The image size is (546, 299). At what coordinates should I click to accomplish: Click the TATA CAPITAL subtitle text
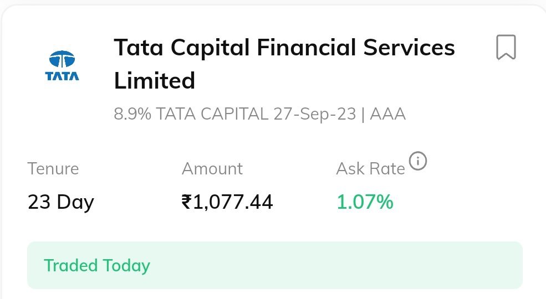tap(212, 114)
